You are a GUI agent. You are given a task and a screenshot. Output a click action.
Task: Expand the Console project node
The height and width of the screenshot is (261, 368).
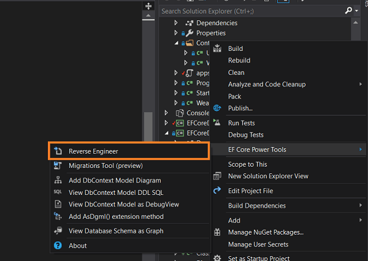coord(166,113)
